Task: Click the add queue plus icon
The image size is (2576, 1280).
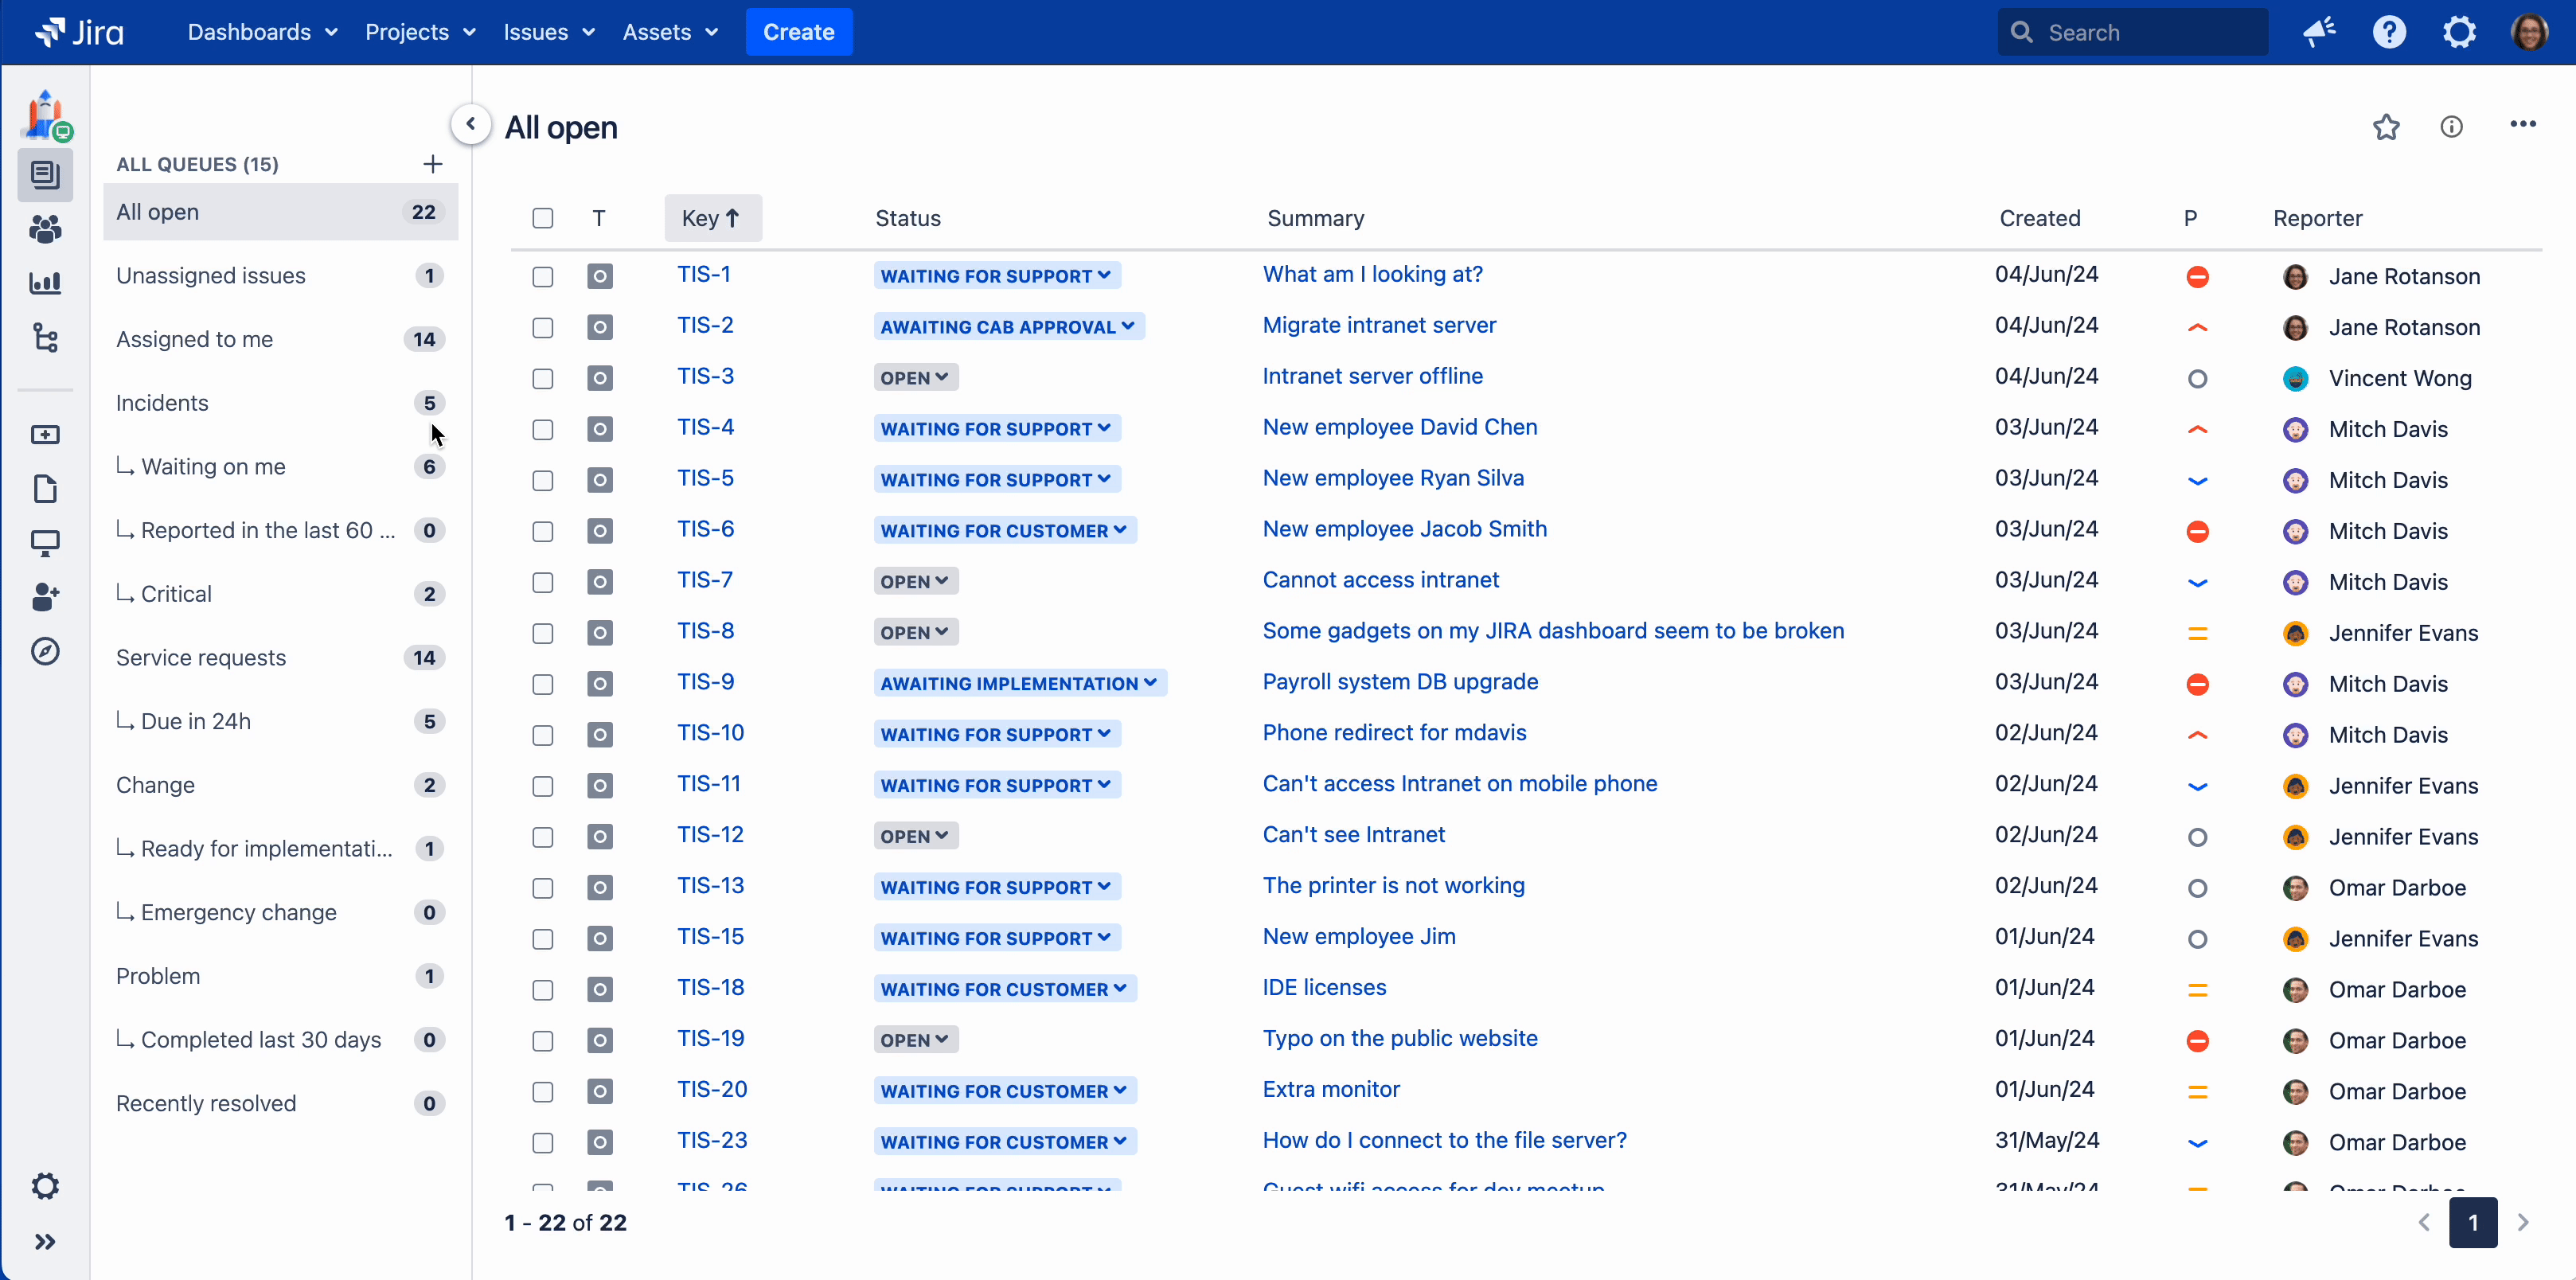Action: click(434, 162)
